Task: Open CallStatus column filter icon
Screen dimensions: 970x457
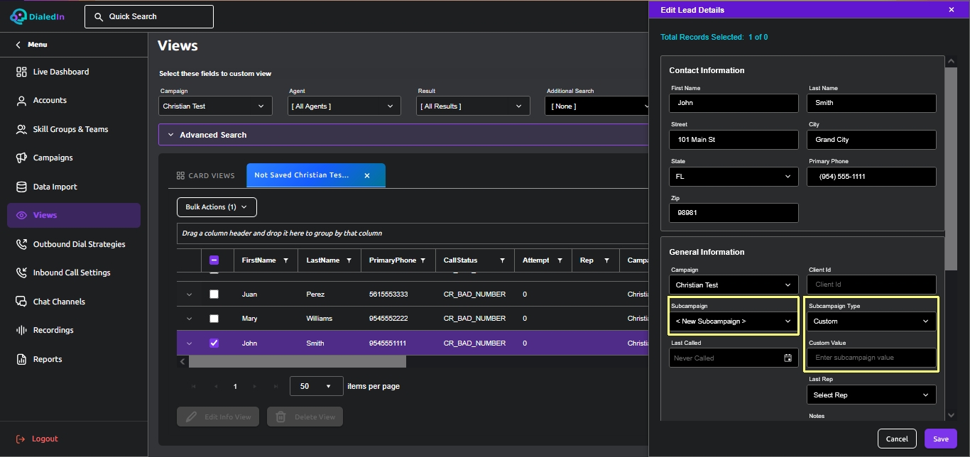Action: [x=501, y=260]
